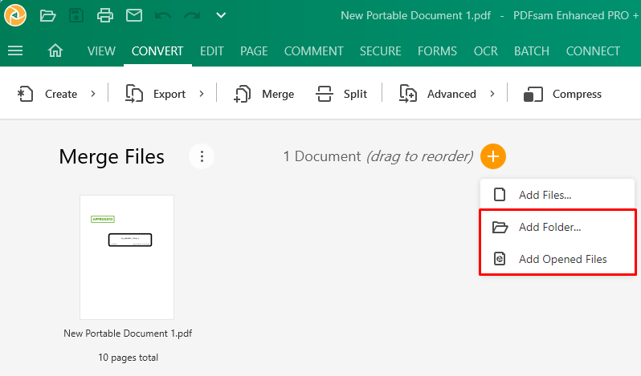Click the Merge tool icon
The image size is (641, 376).
click(242, 94)
